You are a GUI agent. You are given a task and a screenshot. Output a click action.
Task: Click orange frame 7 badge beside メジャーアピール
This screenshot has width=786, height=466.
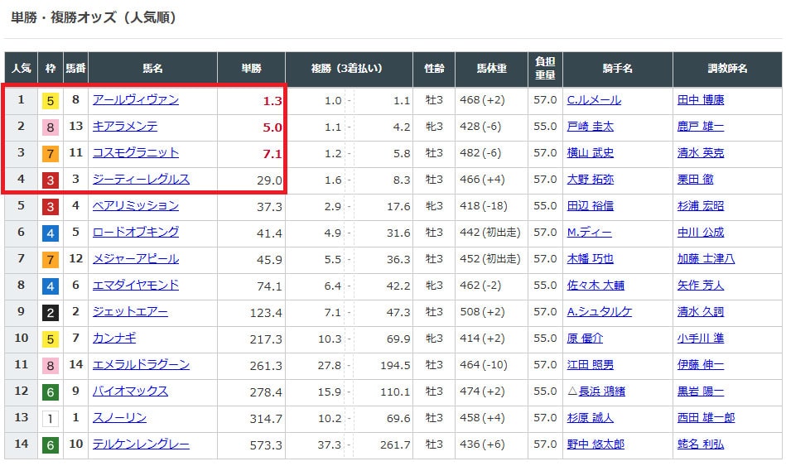(51, 259)
